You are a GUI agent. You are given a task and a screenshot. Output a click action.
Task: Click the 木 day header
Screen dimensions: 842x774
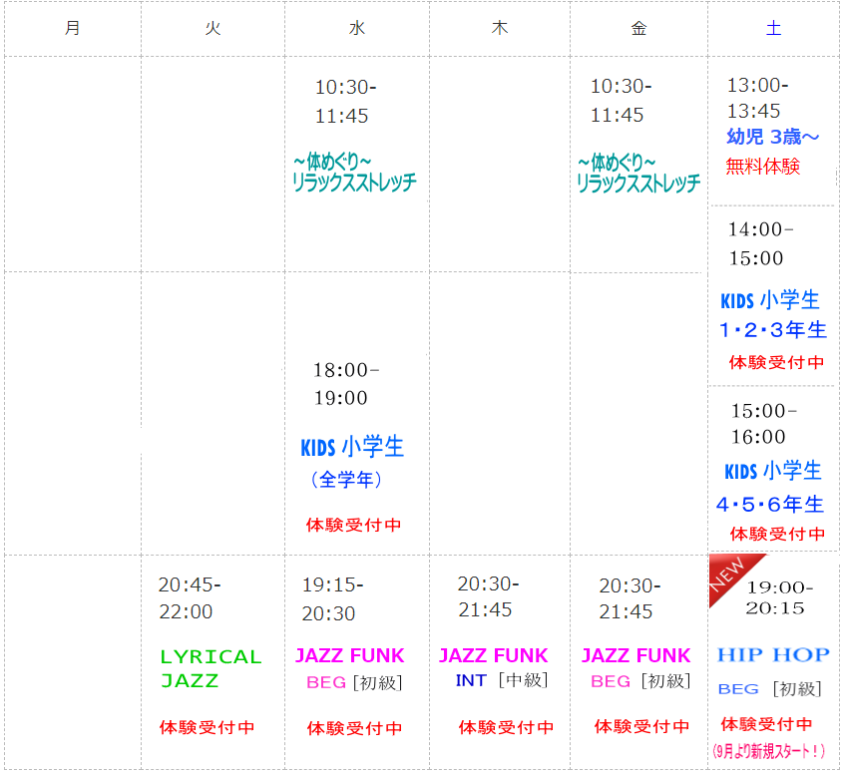[500, 28]
